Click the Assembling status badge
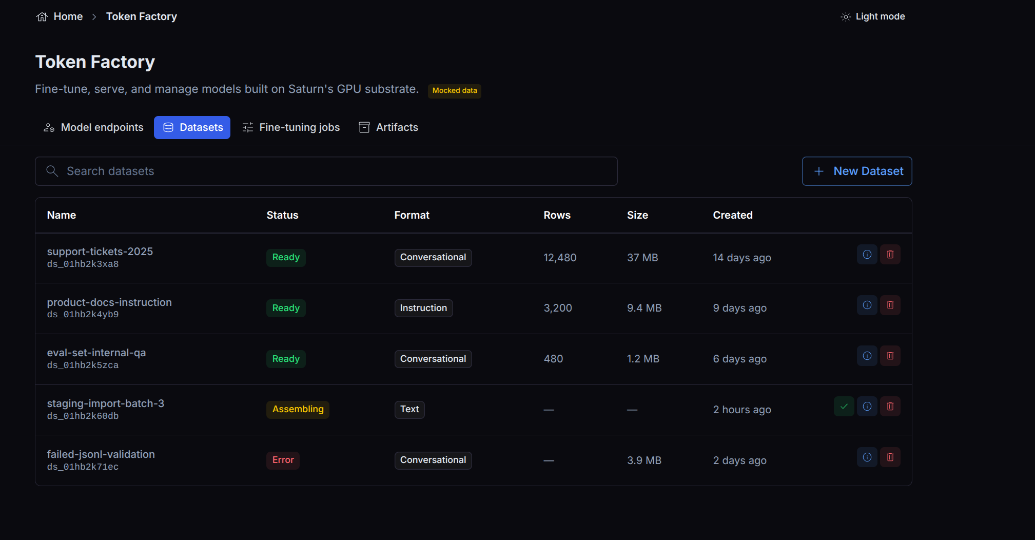 coord(298,409)
